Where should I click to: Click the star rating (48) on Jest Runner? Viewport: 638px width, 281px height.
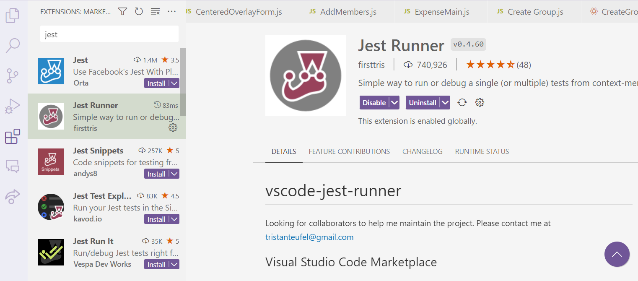coord(498,65)
